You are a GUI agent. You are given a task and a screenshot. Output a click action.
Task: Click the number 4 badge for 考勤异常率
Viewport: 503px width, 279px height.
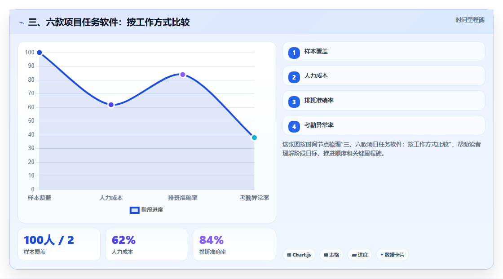(294, 127)
